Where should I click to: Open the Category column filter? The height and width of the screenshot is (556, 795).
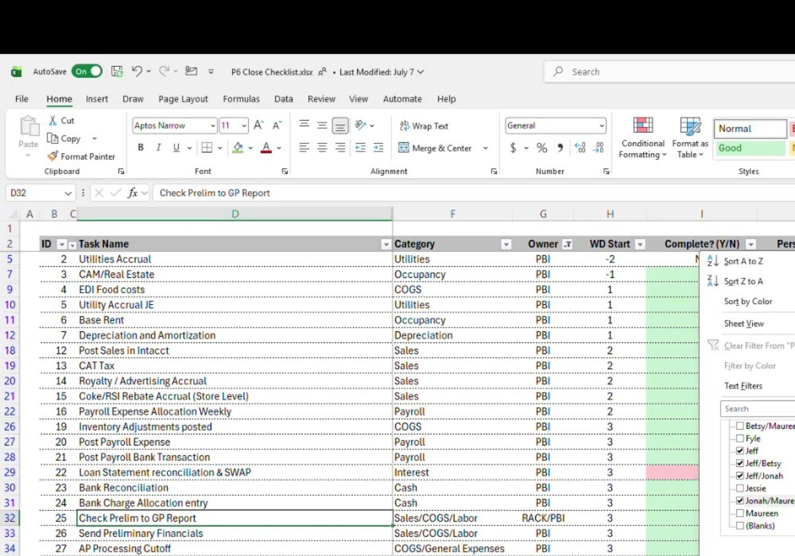click(x=506, y=244)
